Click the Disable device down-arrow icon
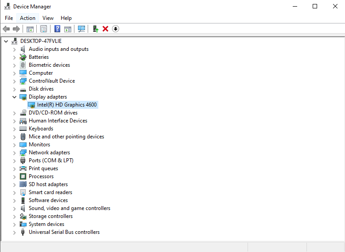The image size is (345, 252). (116, 29)
